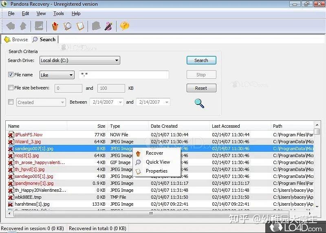The image size is (326, 233).
Task: Click the file icon next to Wizard_3.jpg
Action: [x=11, y=142]
